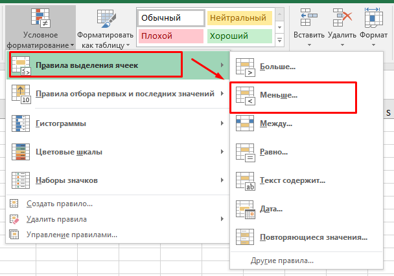
Task: Open the Вставить dropdown arrow
Action: tap(309, 45)
